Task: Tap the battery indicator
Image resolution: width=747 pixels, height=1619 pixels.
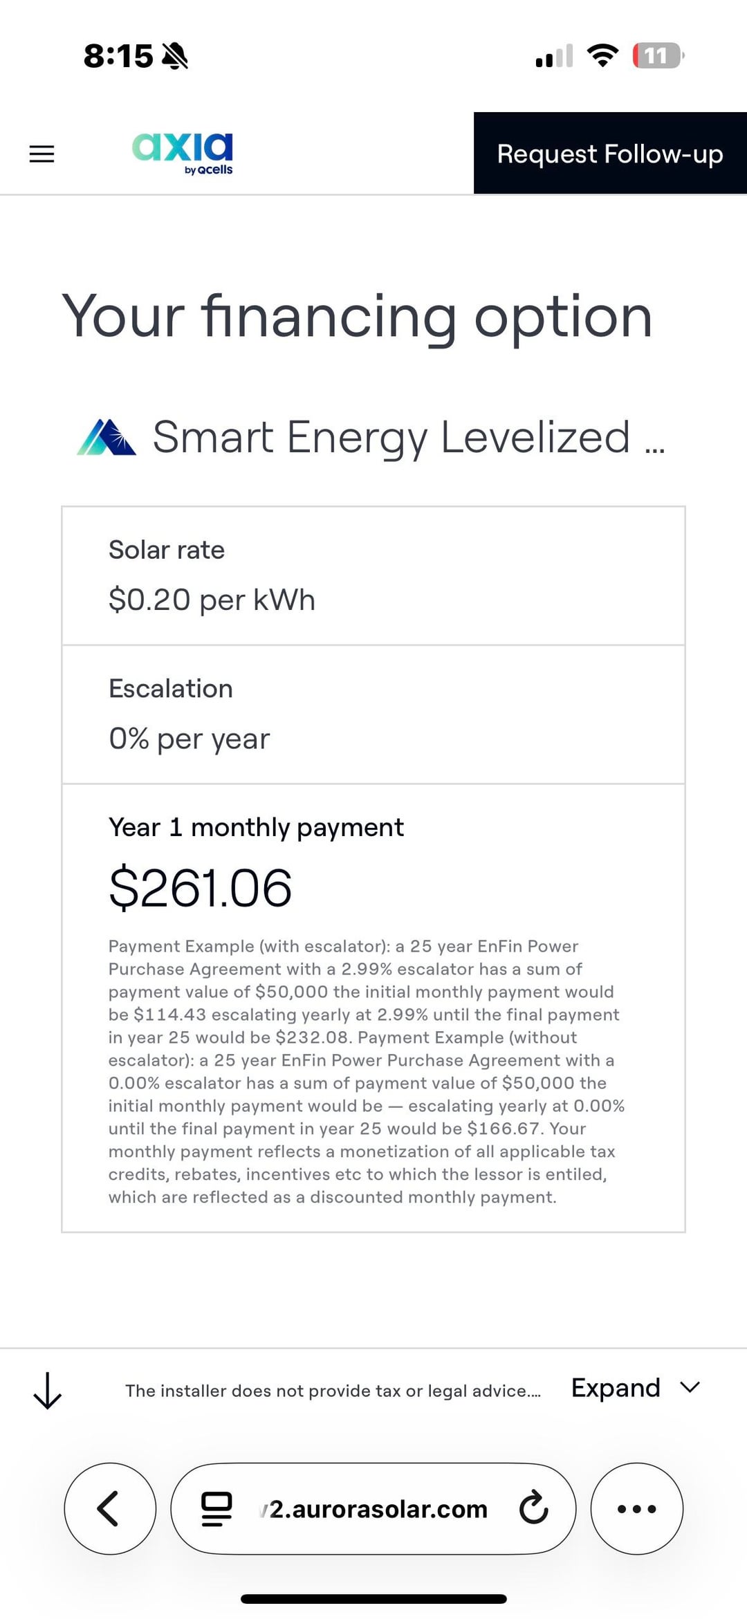Action: [657, 55]
